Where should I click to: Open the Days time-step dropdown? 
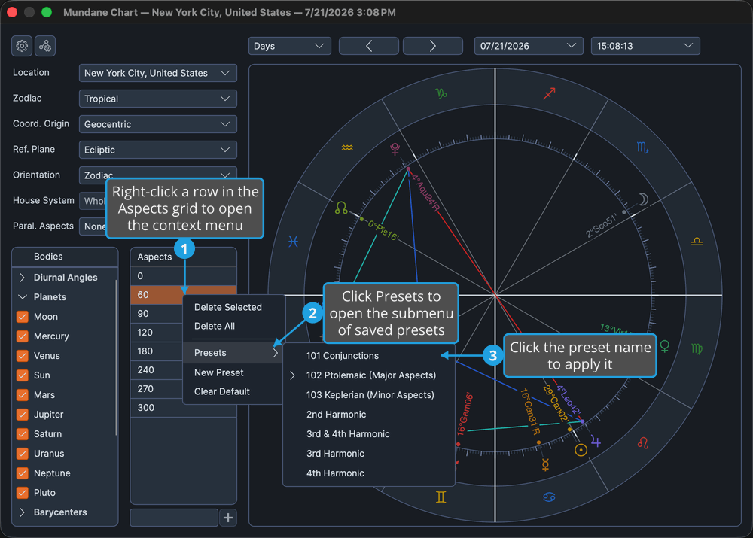point(290,46)
